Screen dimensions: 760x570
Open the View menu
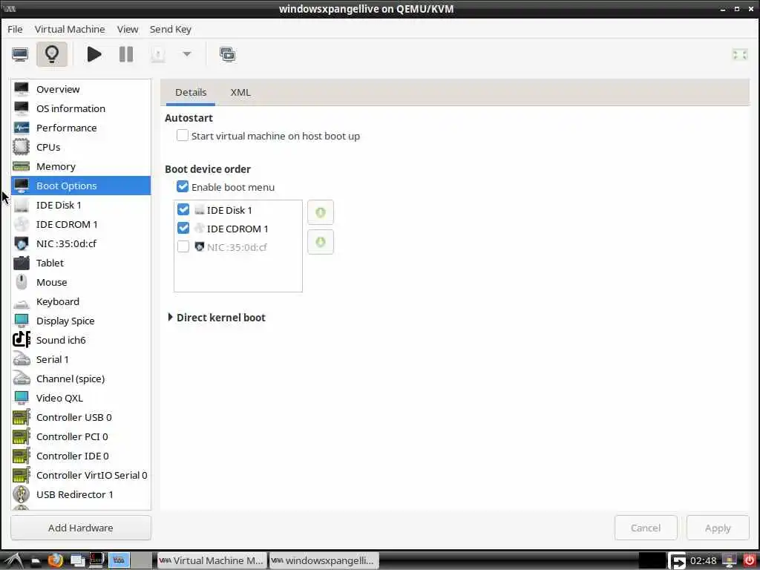click(x=128, y=29)
